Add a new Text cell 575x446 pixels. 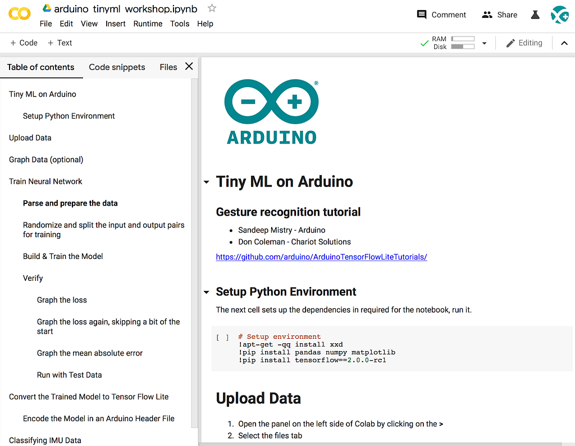60,43
